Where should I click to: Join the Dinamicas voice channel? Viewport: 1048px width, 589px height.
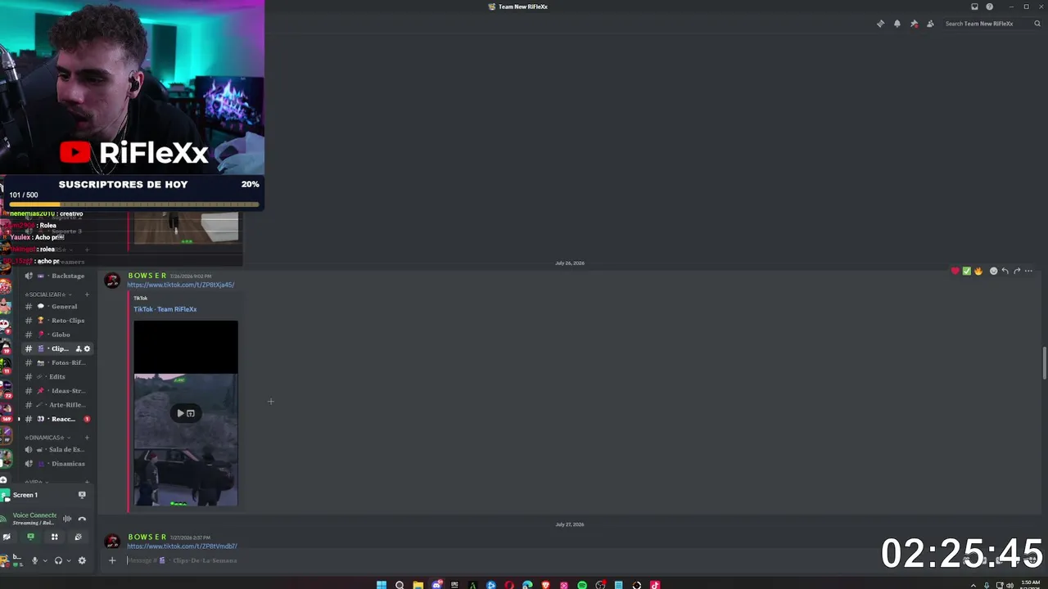tap(57, 464)
